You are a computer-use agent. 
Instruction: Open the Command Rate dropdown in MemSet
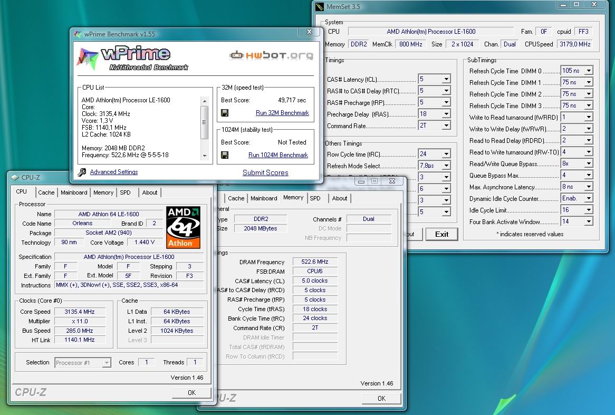point(446,126)
